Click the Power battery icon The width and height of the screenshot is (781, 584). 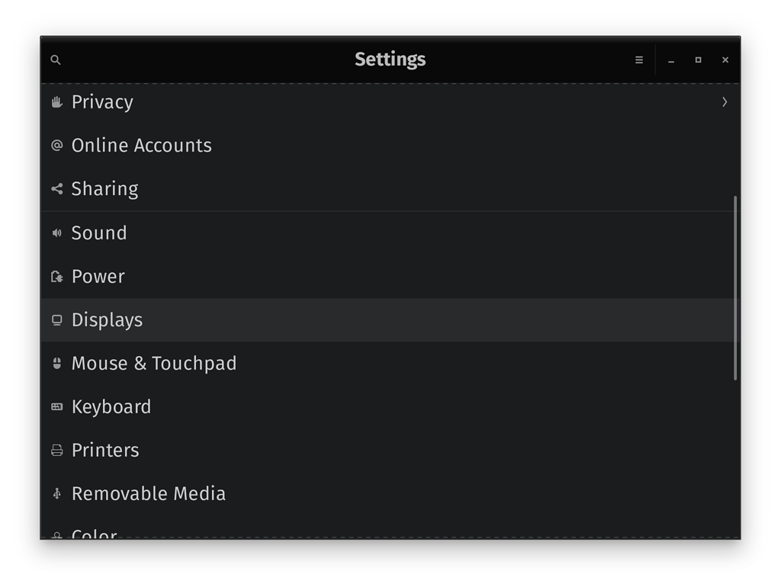coord(56,277)
